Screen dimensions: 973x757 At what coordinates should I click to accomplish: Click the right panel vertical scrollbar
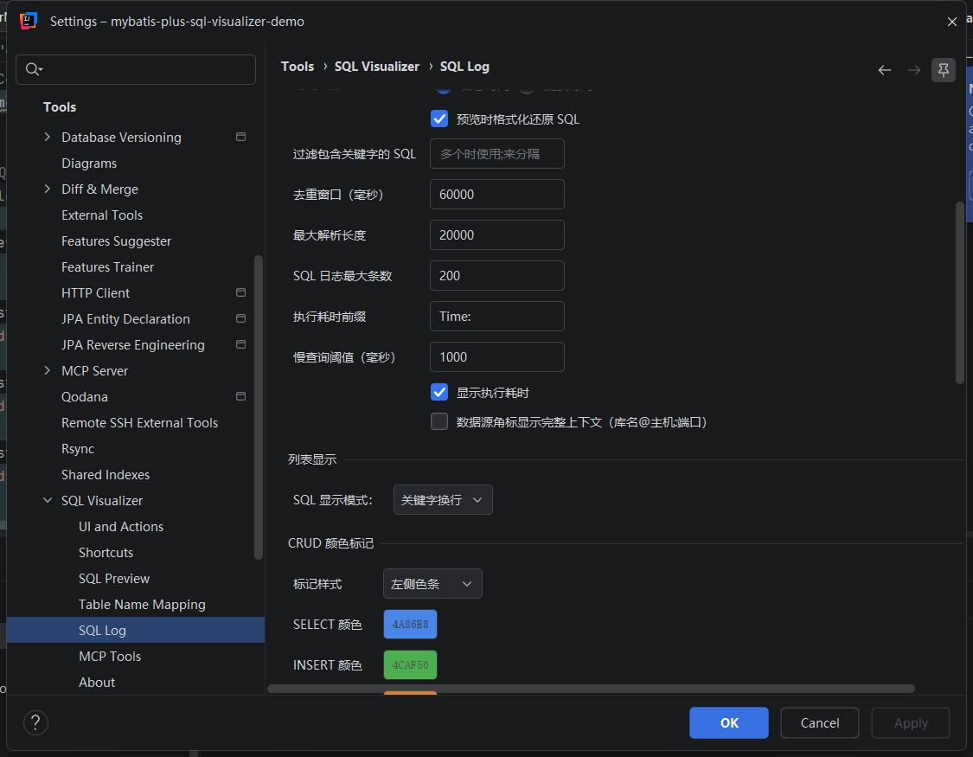(x=960, y=293)
